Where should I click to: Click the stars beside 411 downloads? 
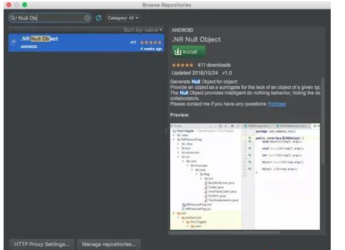(183, 65)
